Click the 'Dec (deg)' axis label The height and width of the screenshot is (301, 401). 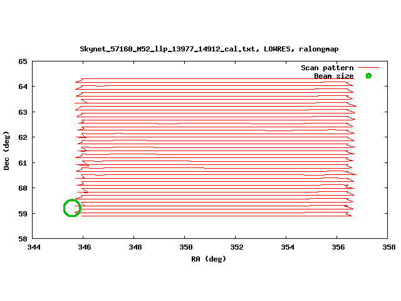tap(6, 150)
